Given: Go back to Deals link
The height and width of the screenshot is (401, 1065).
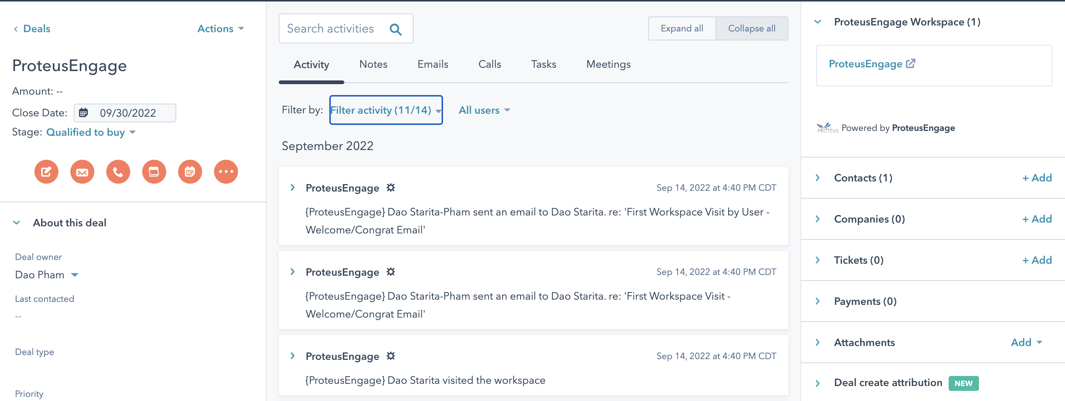Looking at the screenshot, I should coord(37,28).
